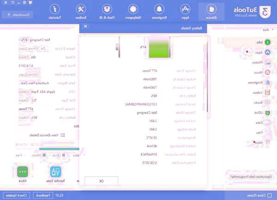Click the Feedback button

coord(43,195)
